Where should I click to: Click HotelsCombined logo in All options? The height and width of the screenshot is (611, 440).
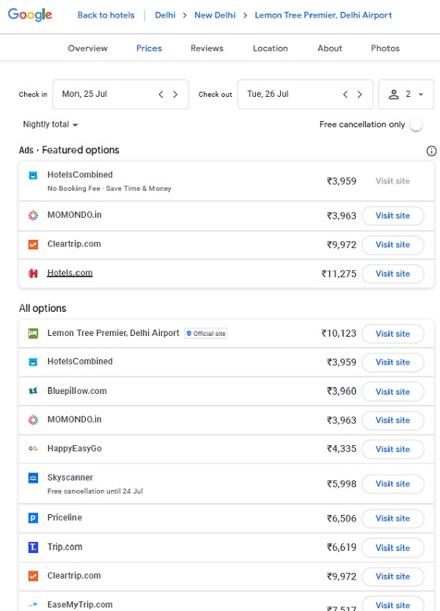pyautogui.click(x=33, y=362)
